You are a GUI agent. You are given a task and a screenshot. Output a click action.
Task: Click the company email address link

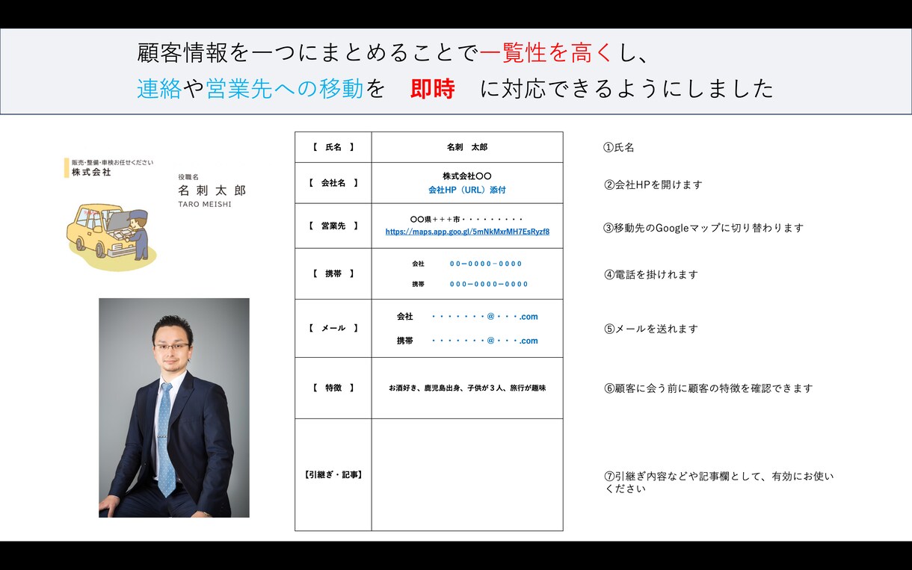(484, 317)
